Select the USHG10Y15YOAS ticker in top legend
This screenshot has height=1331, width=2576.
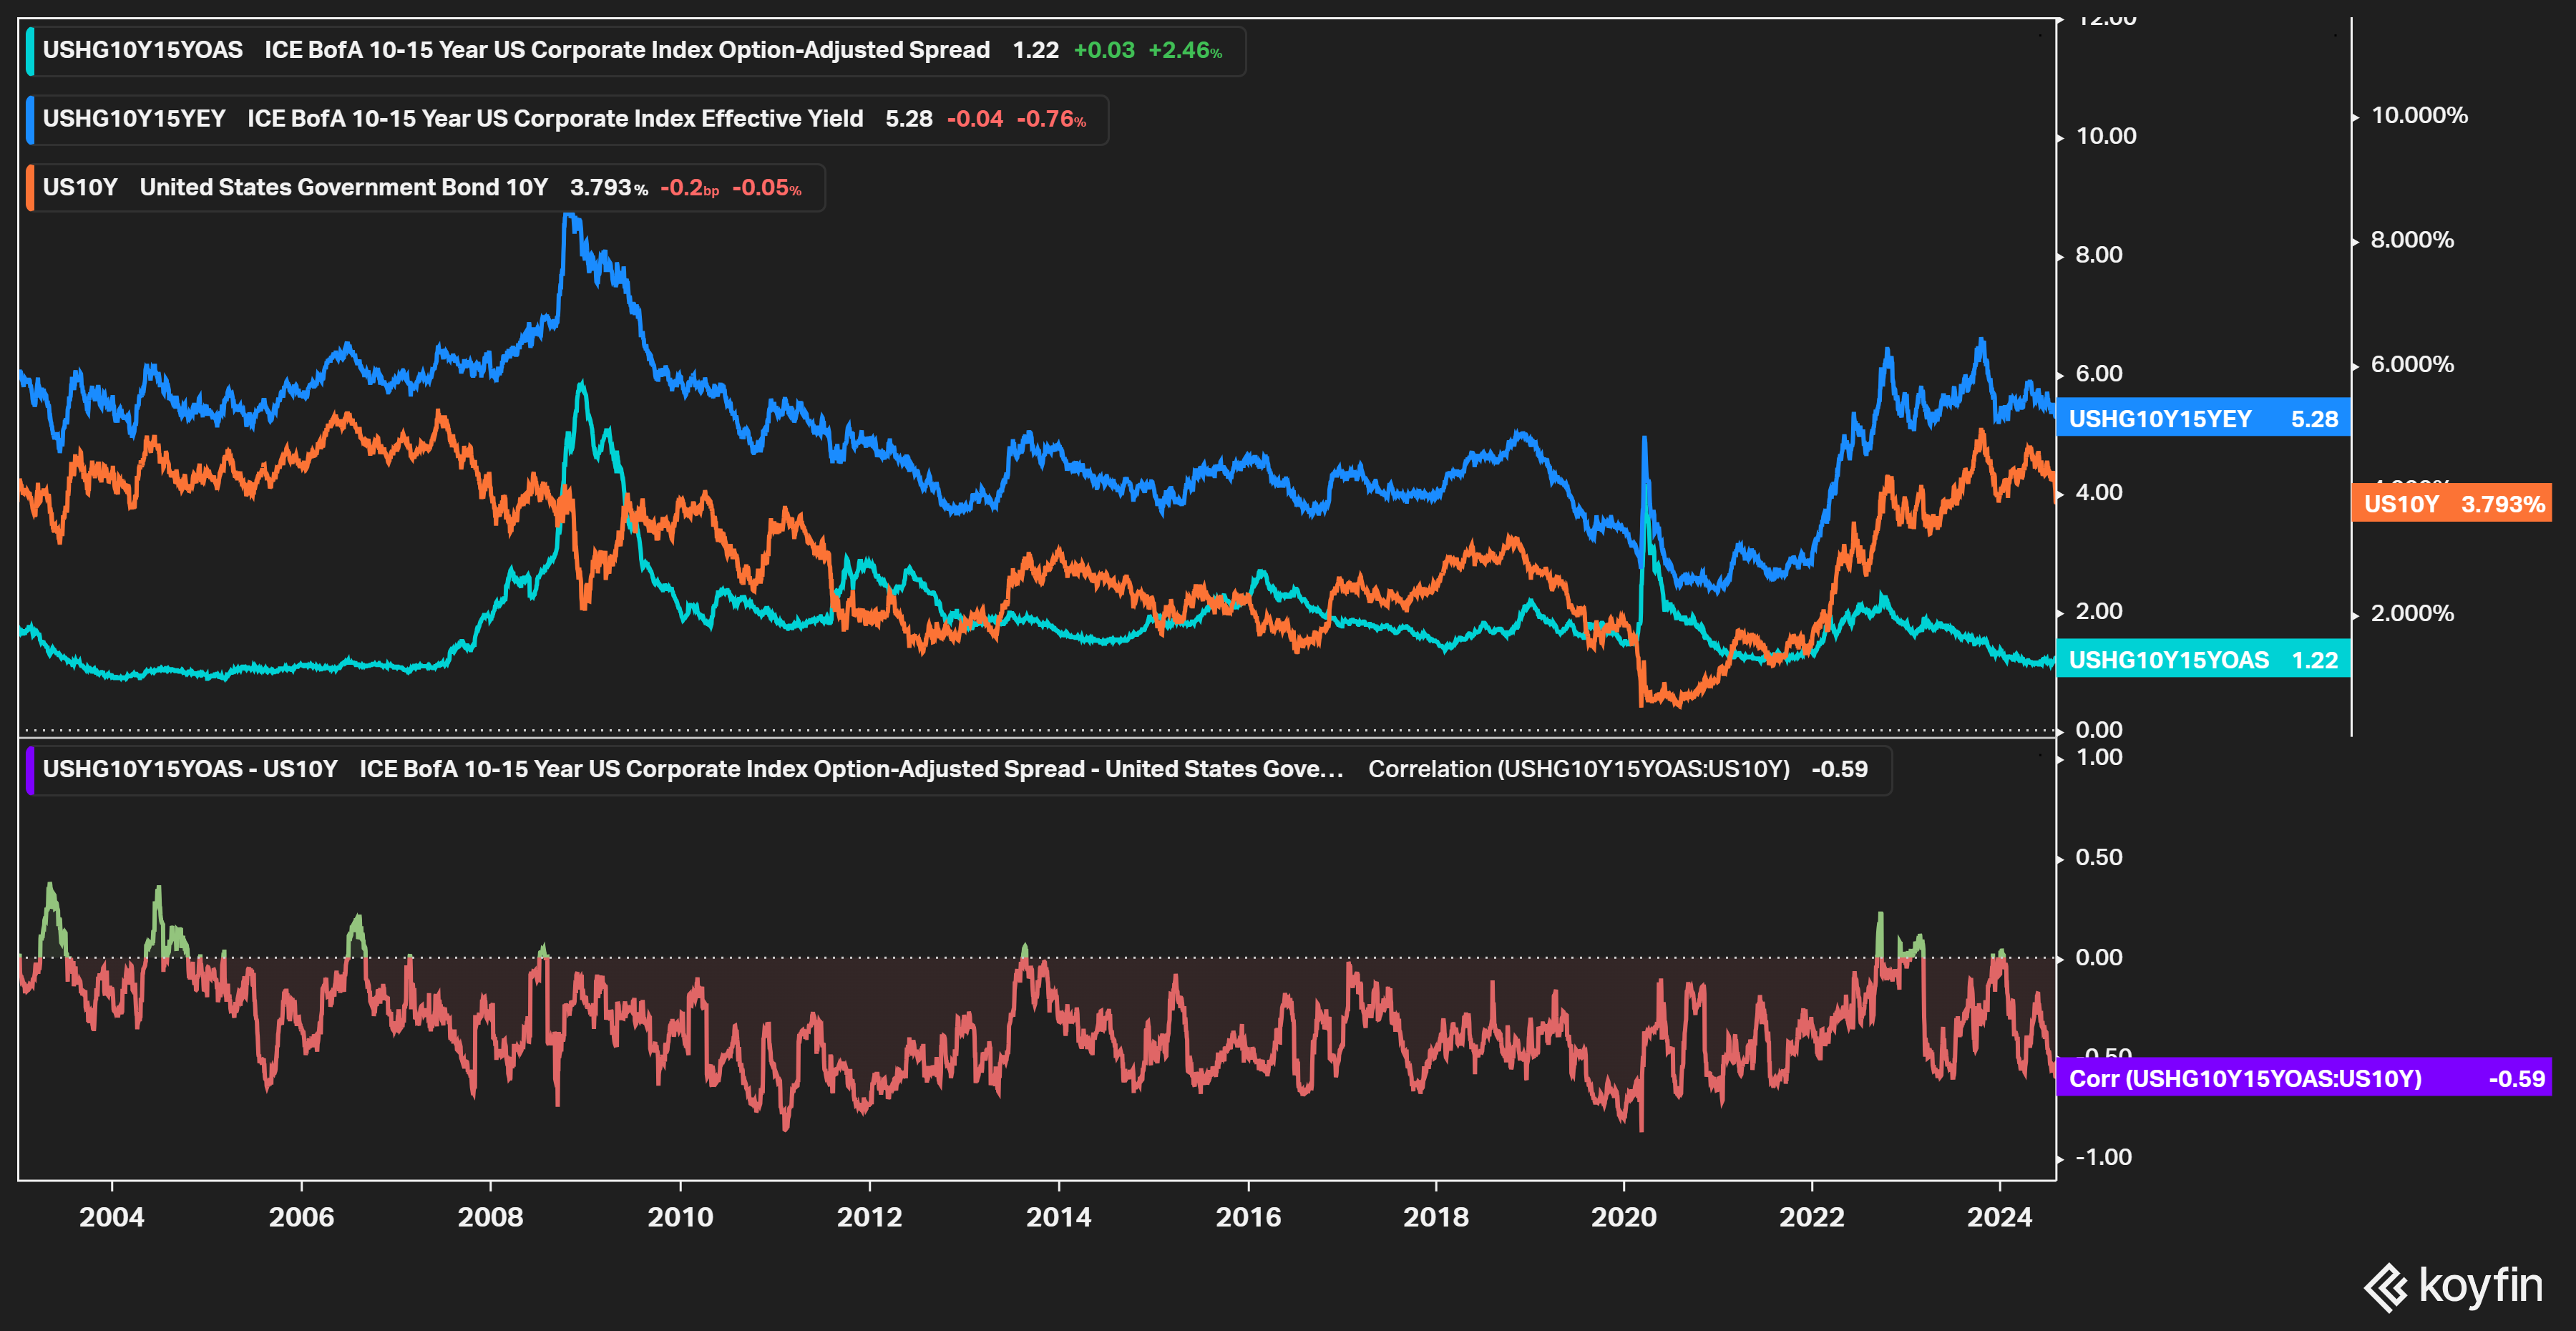pyautogui.click(x=142, y=51)
